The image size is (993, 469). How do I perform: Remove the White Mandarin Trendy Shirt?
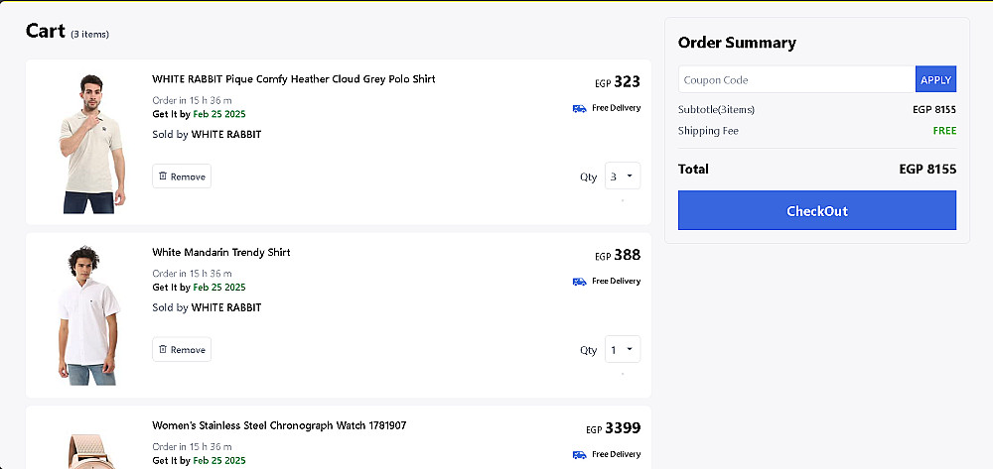click(x=182, y=350)
